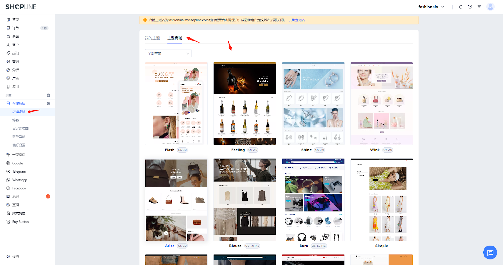Screen dimensions: 503x265
Task: Open the live chat support bubble
Action: (x=490, y=252)
